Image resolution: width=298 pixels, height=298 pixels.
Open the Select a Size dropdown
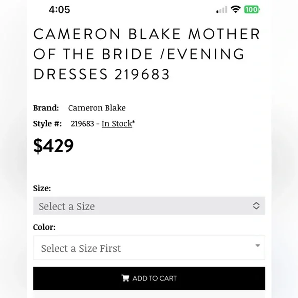click(149, 206)
